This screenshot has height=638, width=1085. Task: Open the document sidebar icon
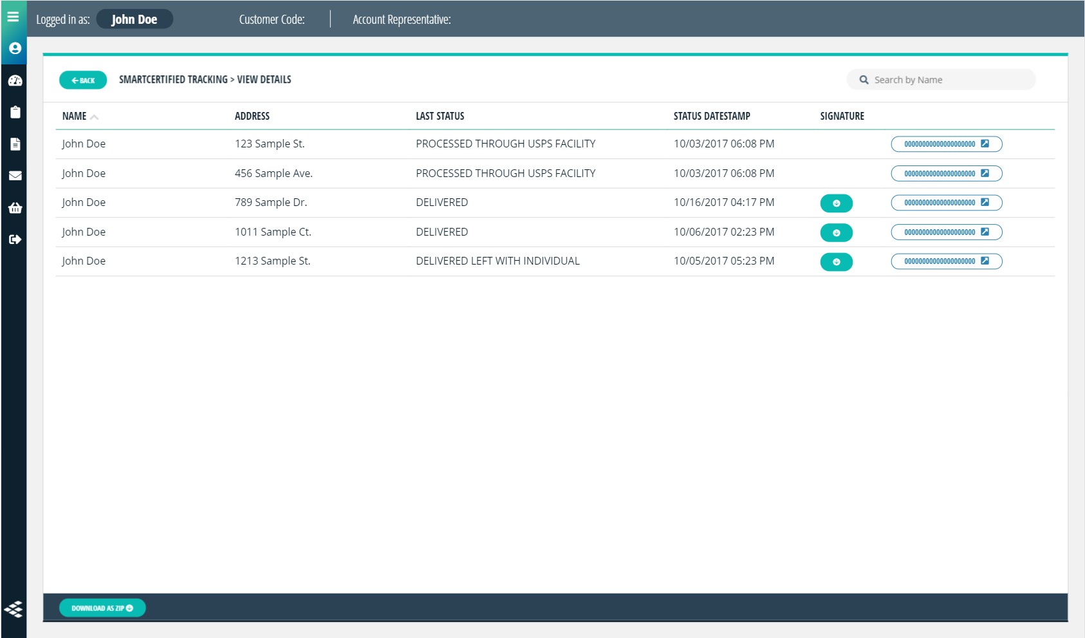coord(15,144)
